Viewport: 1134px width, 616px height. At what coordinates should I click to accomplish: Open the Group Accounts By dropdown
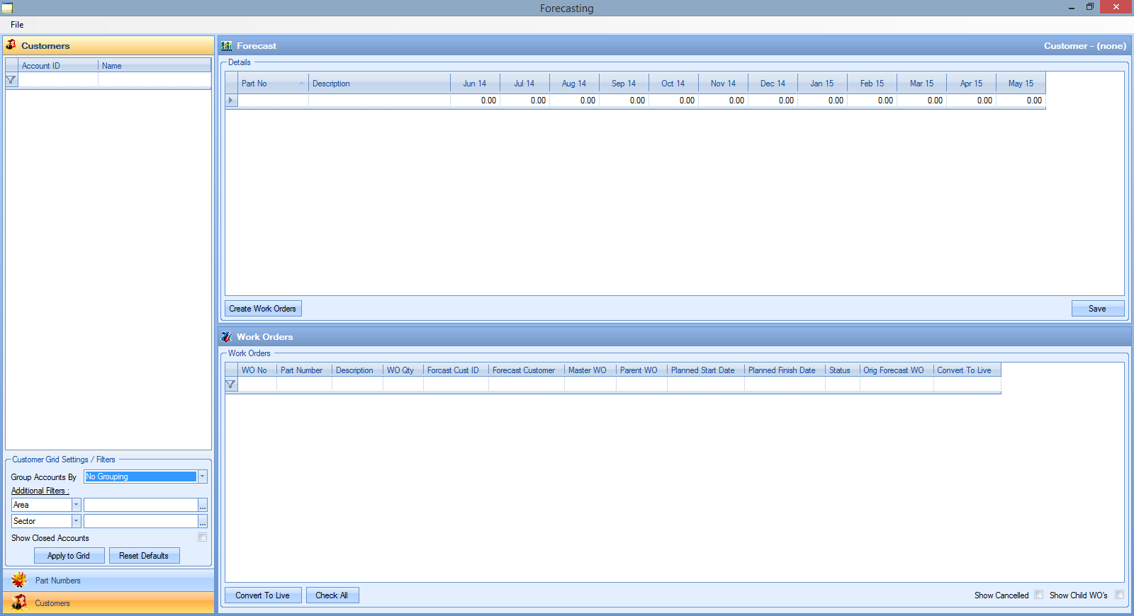tap(202, 477)
